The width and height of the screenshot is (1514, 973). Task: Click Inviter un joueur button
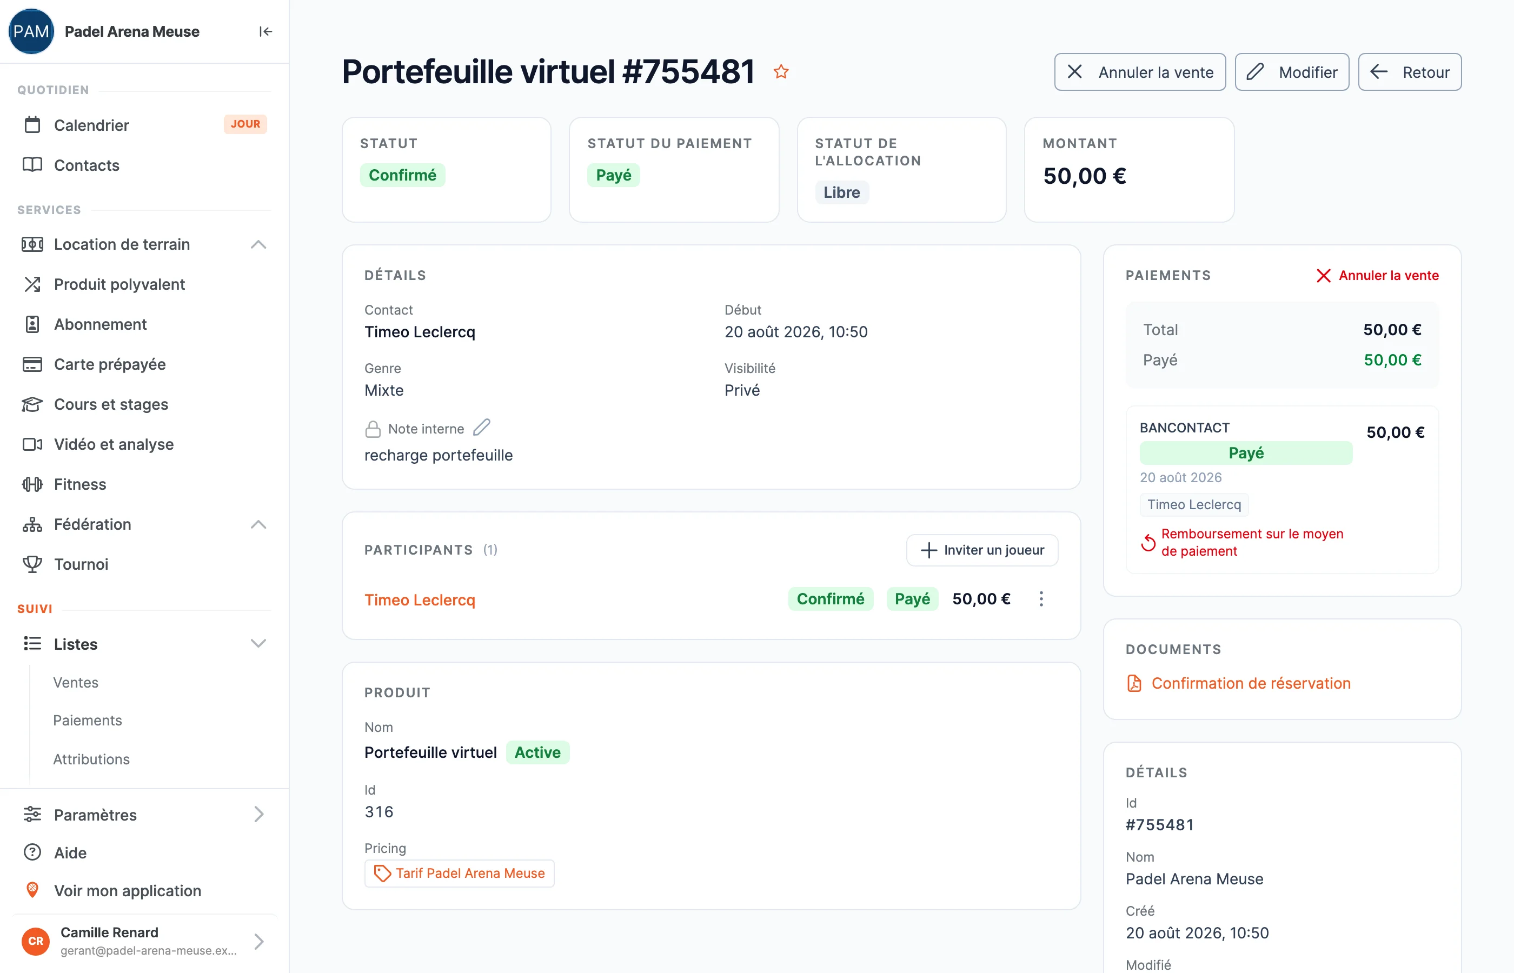tap(982, 550)
